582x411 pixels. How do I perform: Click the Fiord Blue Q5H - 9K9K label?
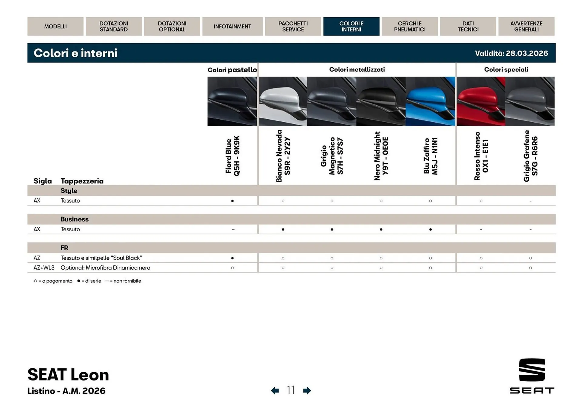(232, 156)
